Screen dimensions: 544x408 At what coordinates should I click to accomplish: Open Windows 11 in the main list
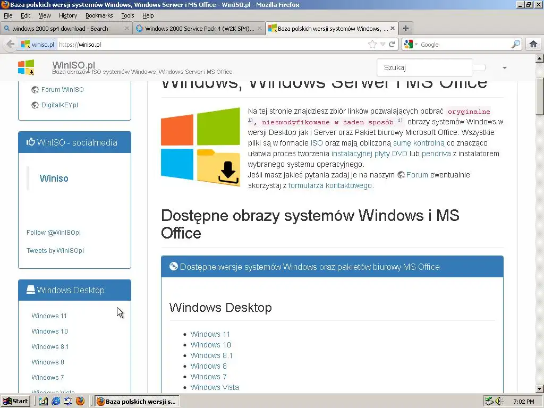(x=210, y=334)
